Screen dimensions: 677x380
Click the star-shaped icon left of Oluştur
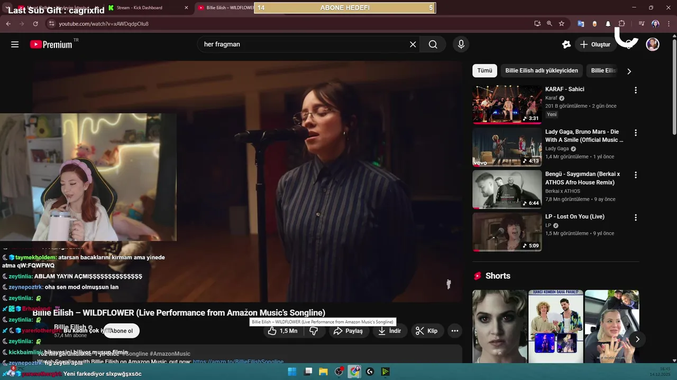(566, 44)
